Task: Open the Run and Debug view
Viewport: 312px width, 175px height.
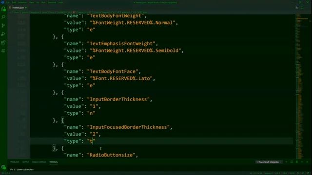Action: pyautogui.click(x=3, y=34)
